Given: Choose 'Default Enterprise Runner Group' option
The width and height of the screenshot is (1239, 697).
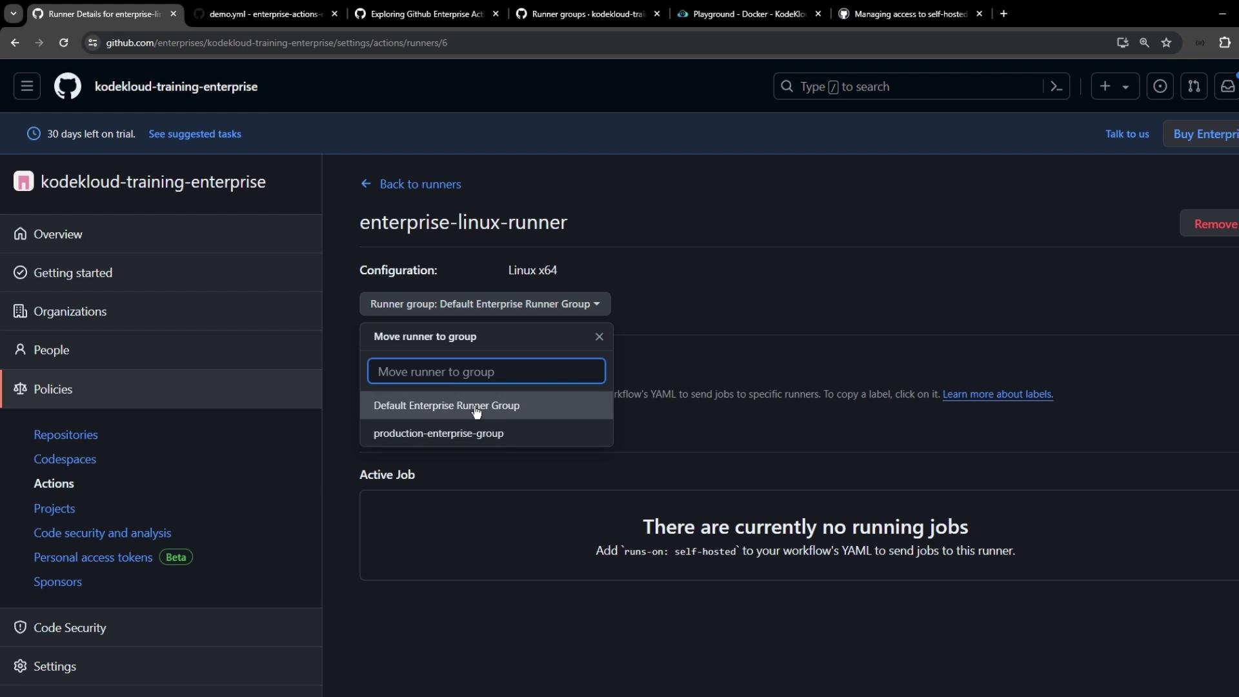Looking at the screenshot, I should 447,406.
